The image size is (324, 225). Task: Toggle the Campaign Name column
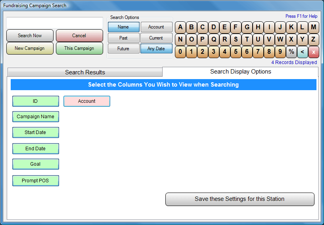coord(36,117)
